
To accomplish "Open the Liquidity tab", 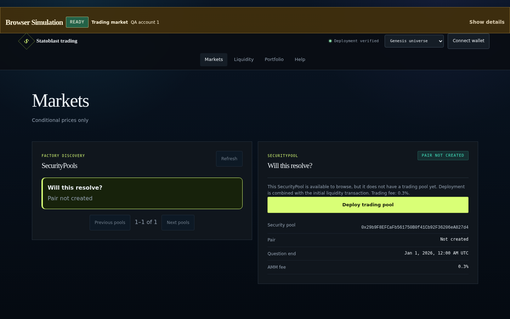I will (x=244, y=60).
